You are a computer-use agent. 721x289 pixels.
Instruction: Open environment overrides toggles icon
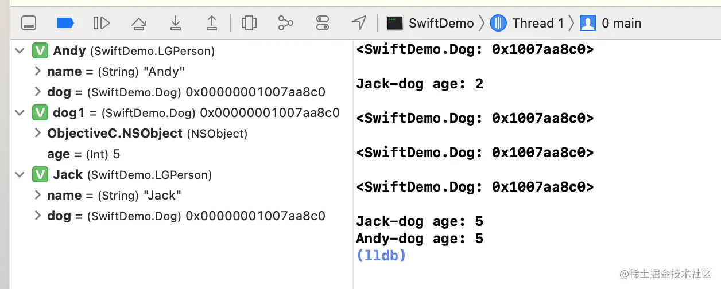(323, 23)
